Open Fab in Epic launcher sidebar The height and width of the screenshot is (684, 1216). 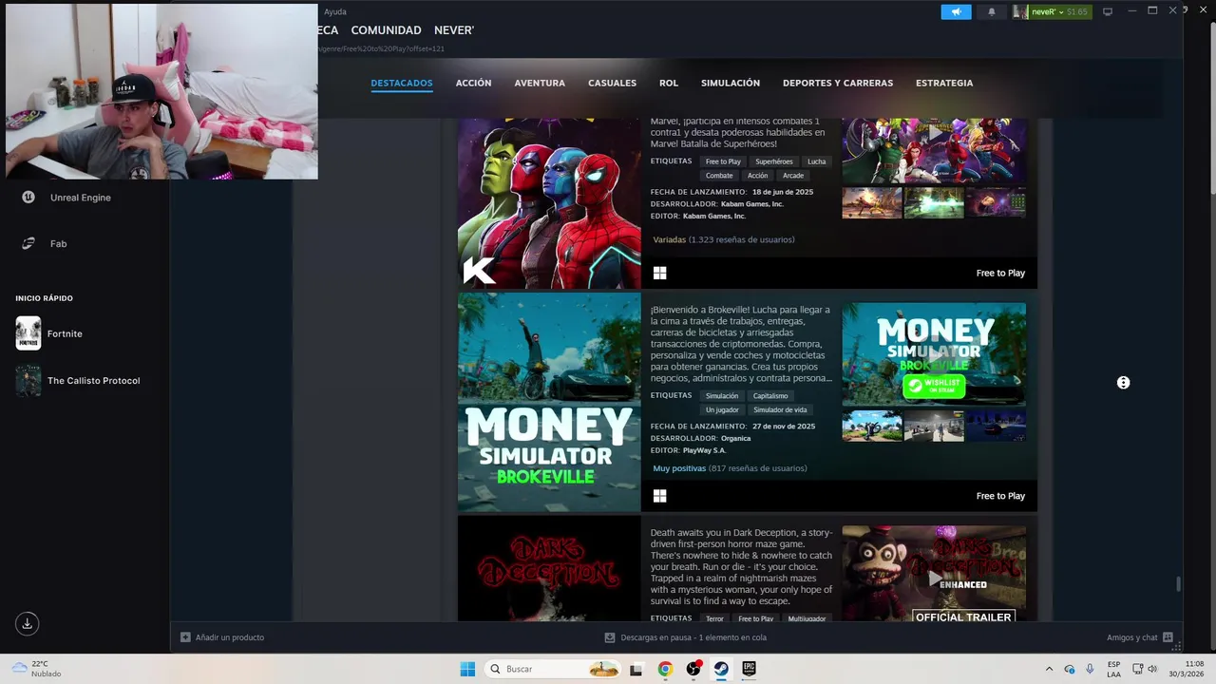[x=46, y=244]
